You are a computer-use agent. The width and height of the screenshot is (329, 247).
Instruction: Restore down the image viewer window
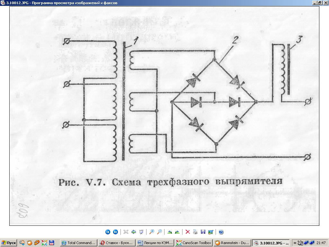(x=320, y=3)
